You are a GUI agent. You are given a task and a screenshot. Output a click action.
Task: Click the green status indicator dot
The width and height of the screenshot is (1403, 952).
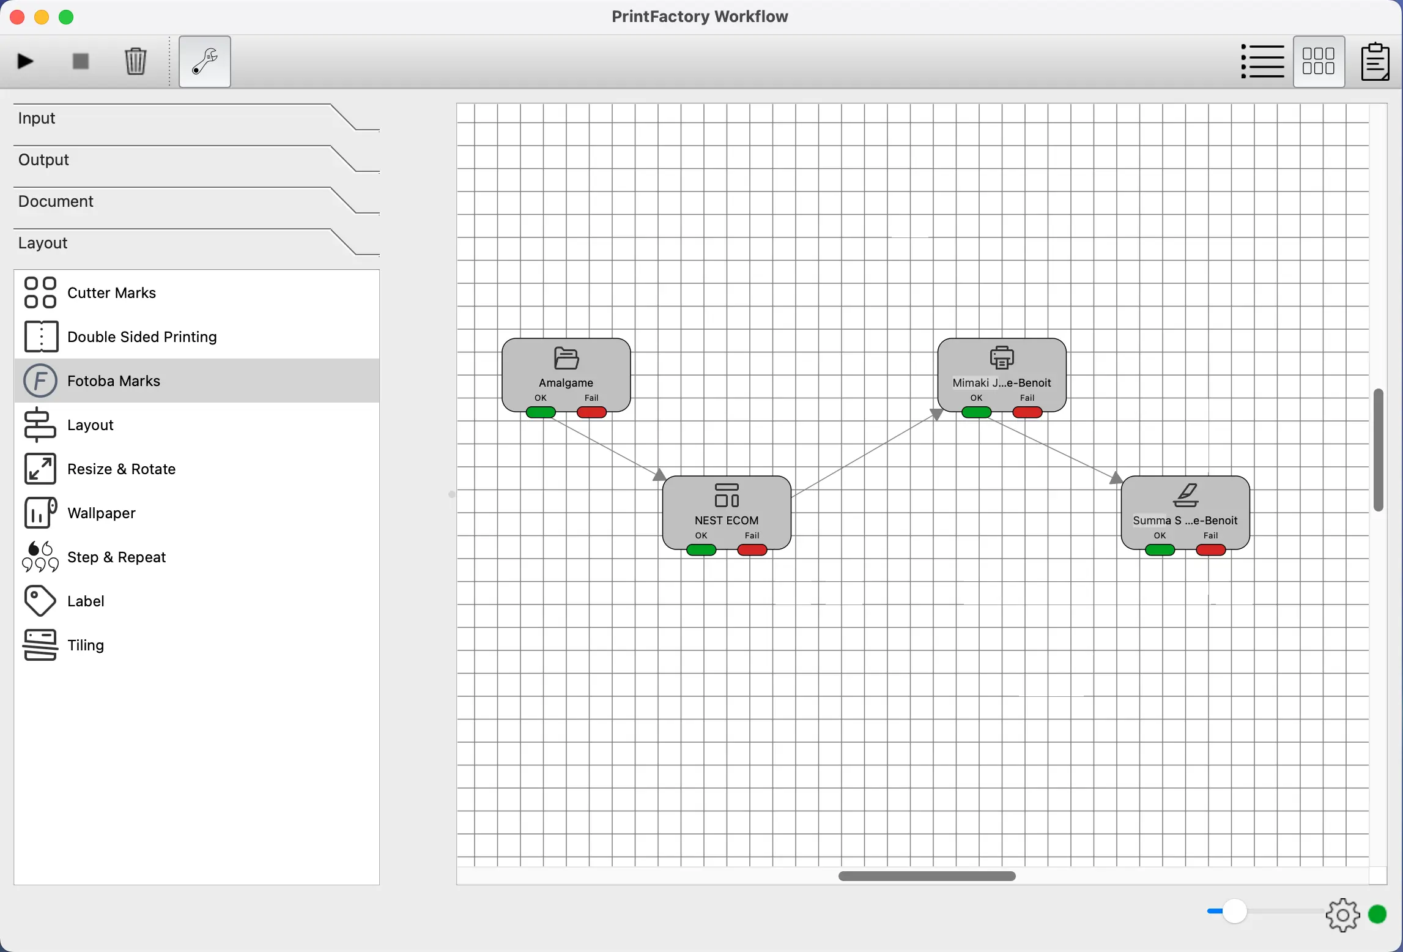click(x=1377, y=914)
